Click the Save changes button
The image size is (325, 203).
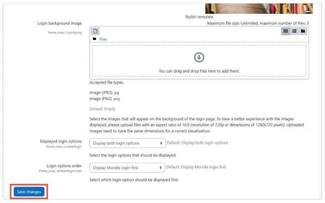pos(29,192)
